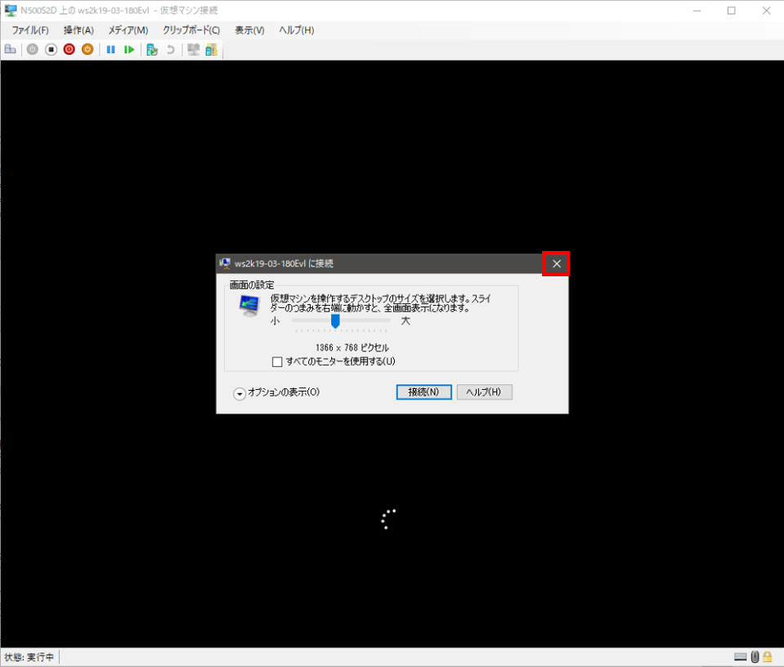Screen dimensions: 784x667
Task: Open the 表示 menu
Action: (248, 30)
